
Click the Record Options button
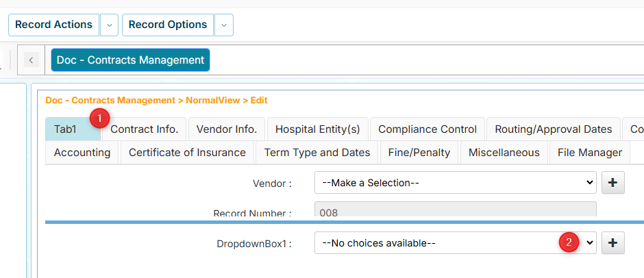tap(168, 25)
